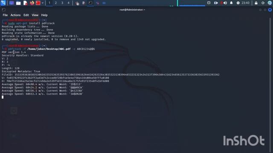Viewport: 273px width, 153px height.
Task: Open the red terminal launcher icon
Action: [x=38, y=3]
